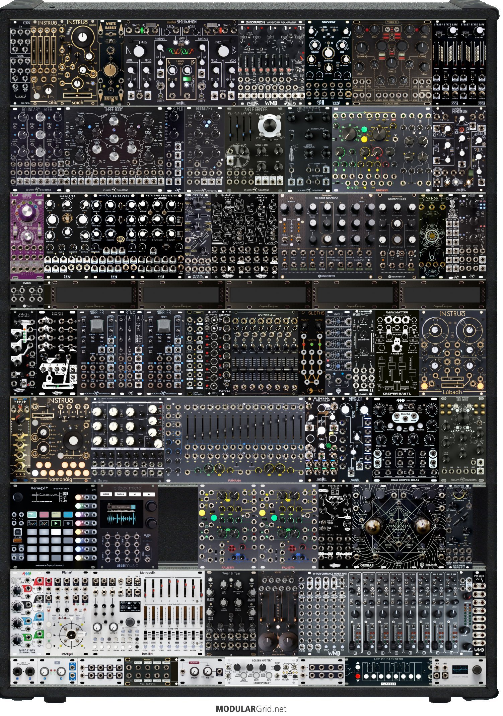This screenshot has width=503, height=716.
Task: Click the purple Mystic module
Action: point(27,236)
